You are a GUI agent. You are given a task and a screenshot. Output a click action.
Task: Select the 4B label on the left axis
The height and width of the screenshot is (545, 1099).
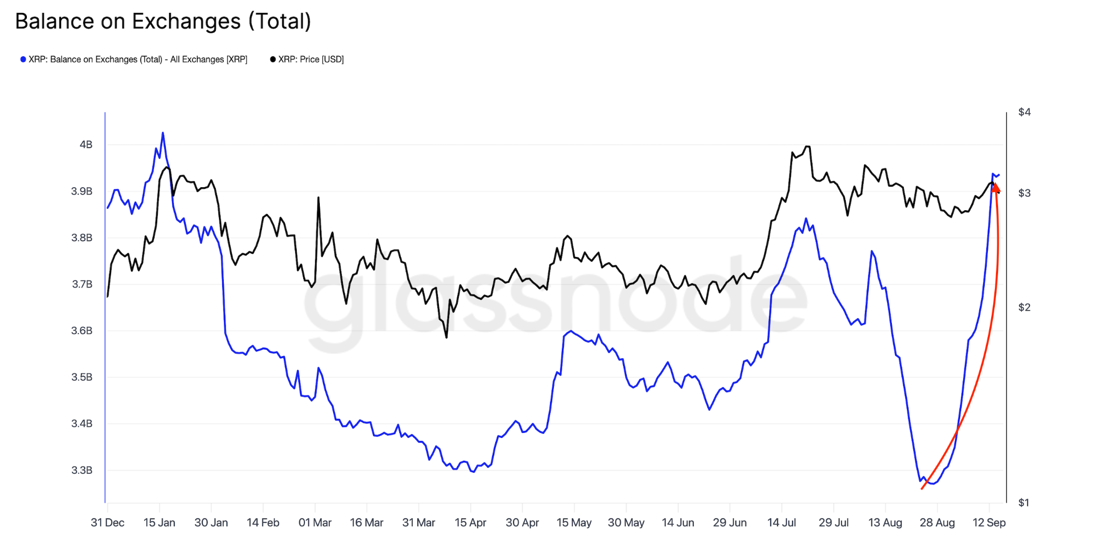pos(86,145)
